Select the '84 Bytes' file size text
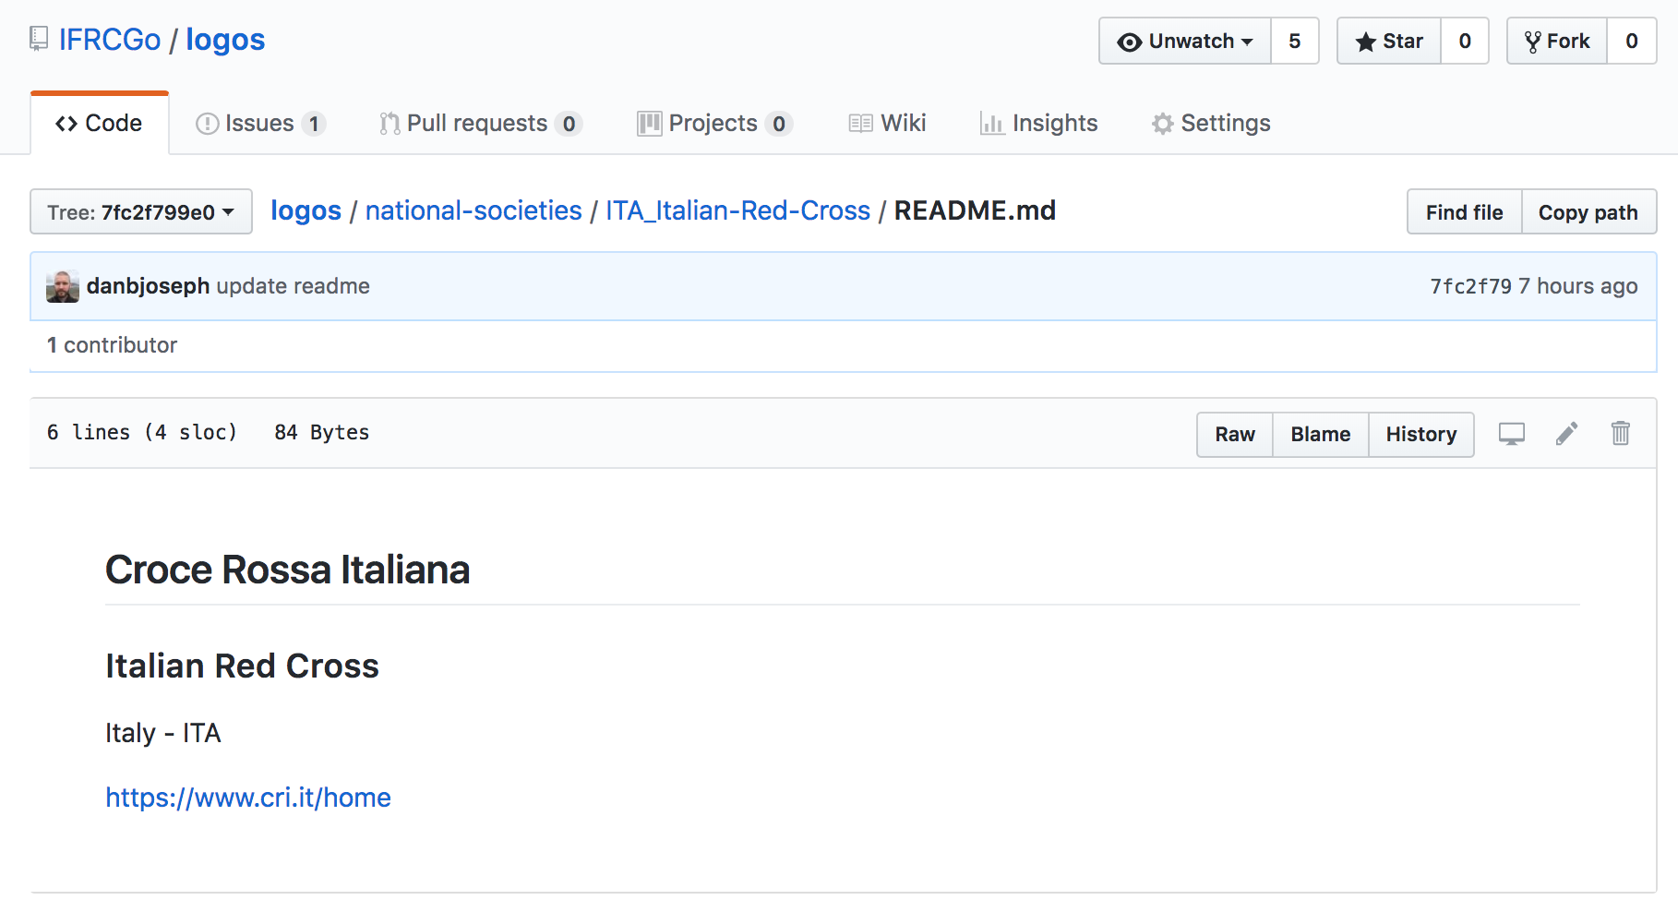1678x912 pixels. 322,432
